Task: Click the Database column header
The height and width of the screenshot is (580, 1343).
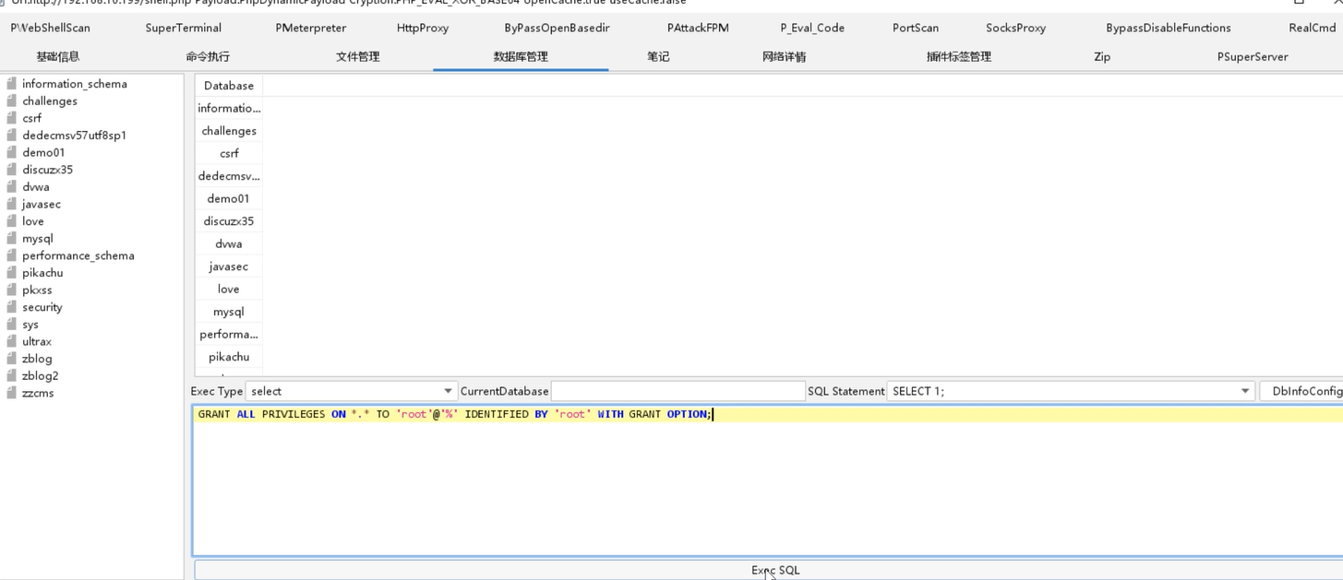Action: 229,86
